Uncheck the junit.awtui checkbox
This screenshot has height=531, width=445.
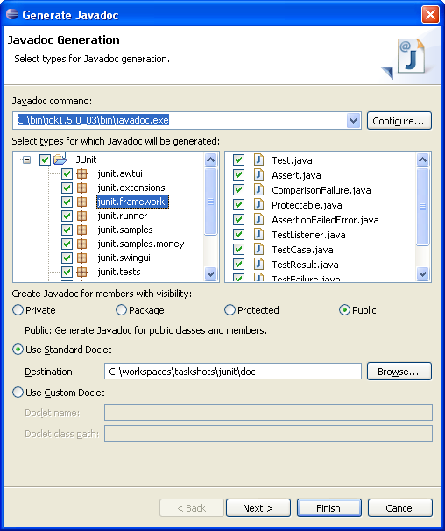point(67,173)
